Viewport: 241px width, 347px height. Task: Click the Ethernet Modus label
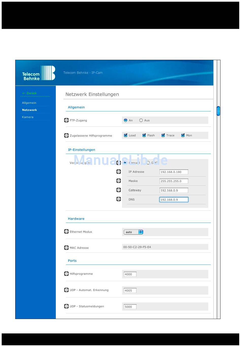pyautogui.click(x=81, y=232)
